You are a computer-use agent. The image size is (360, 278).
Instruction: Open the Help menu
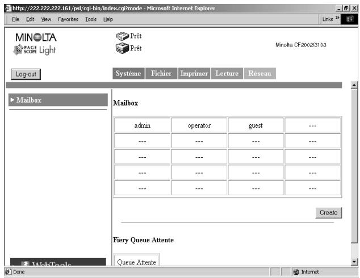tap(108, 19)
